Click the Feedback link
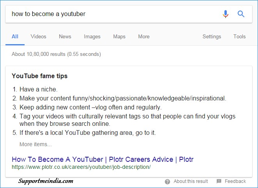 click(235, 181)
